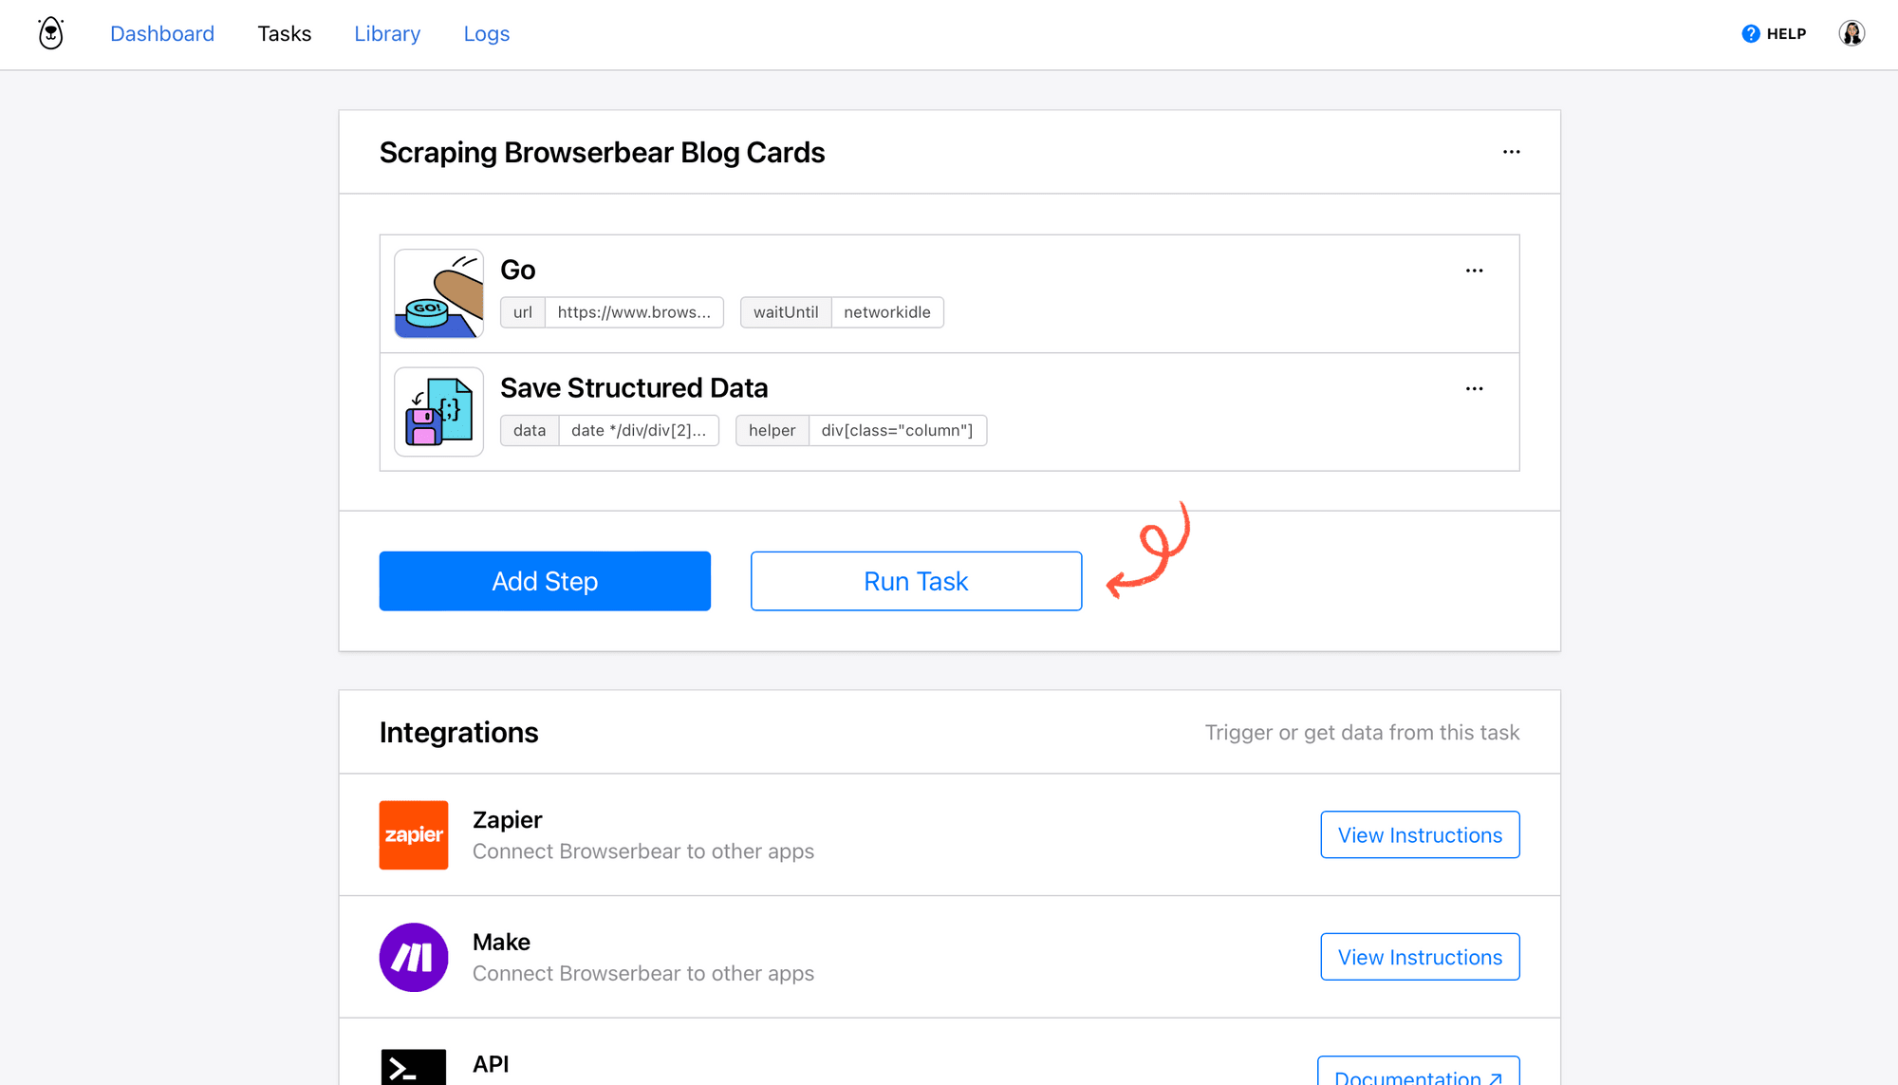
Task: Select the Go step icon
Action: [438, 293]
